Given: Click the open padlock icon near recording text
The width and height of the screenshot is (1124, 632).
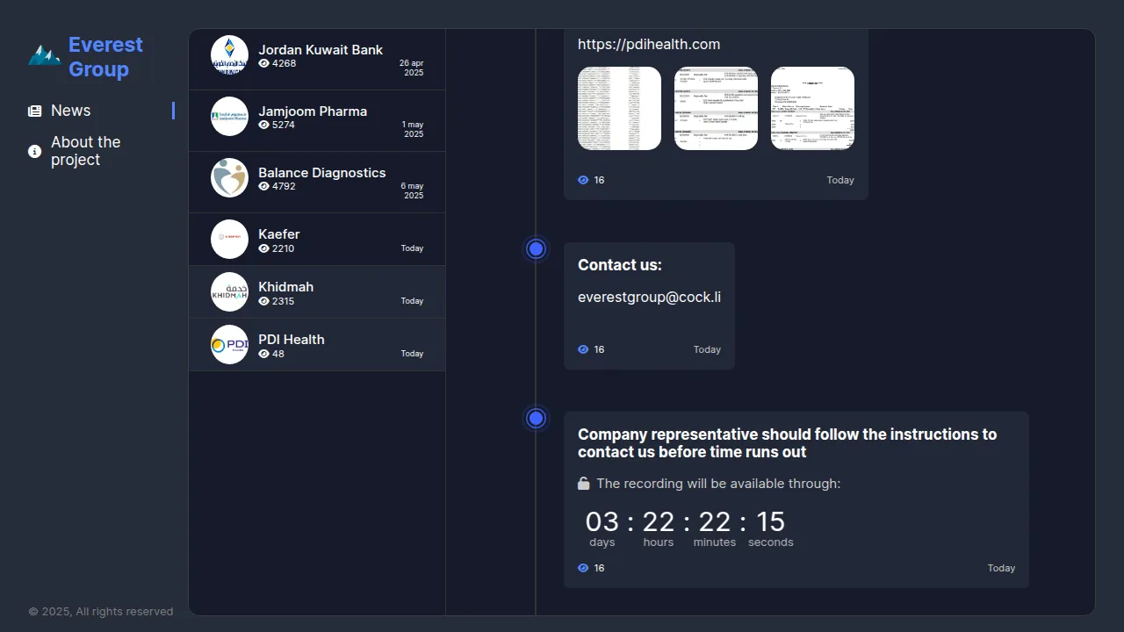Looking at the screenshot, I should point(583,484).
